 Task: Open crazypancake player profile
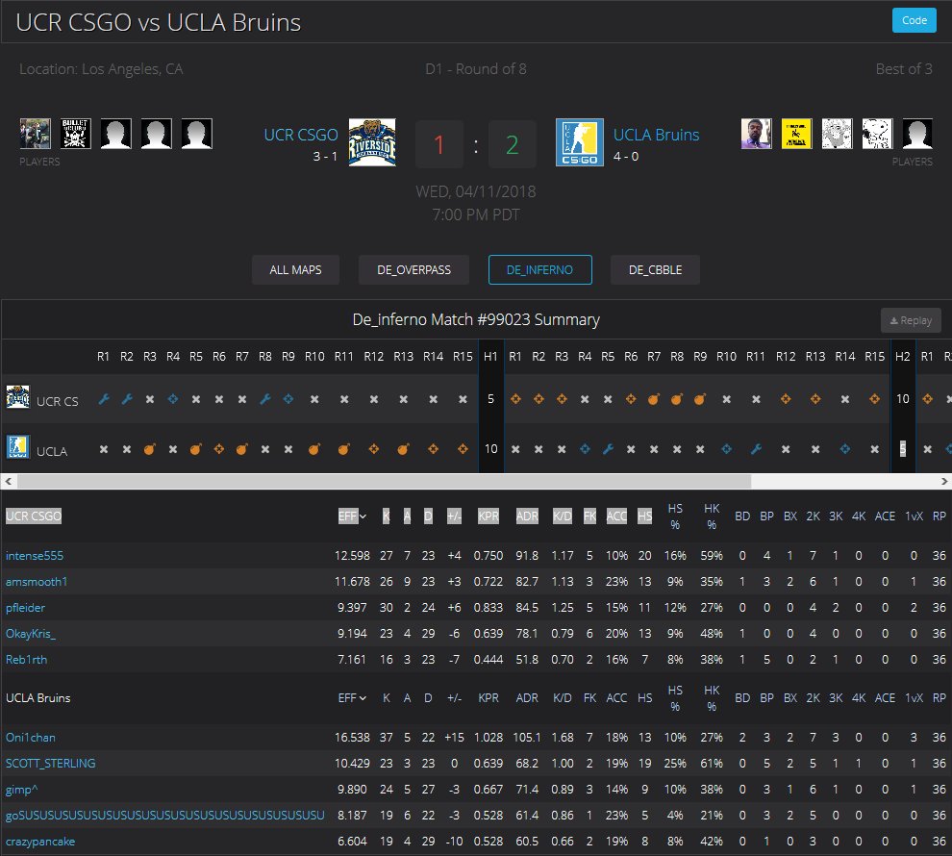click(40, 842)
